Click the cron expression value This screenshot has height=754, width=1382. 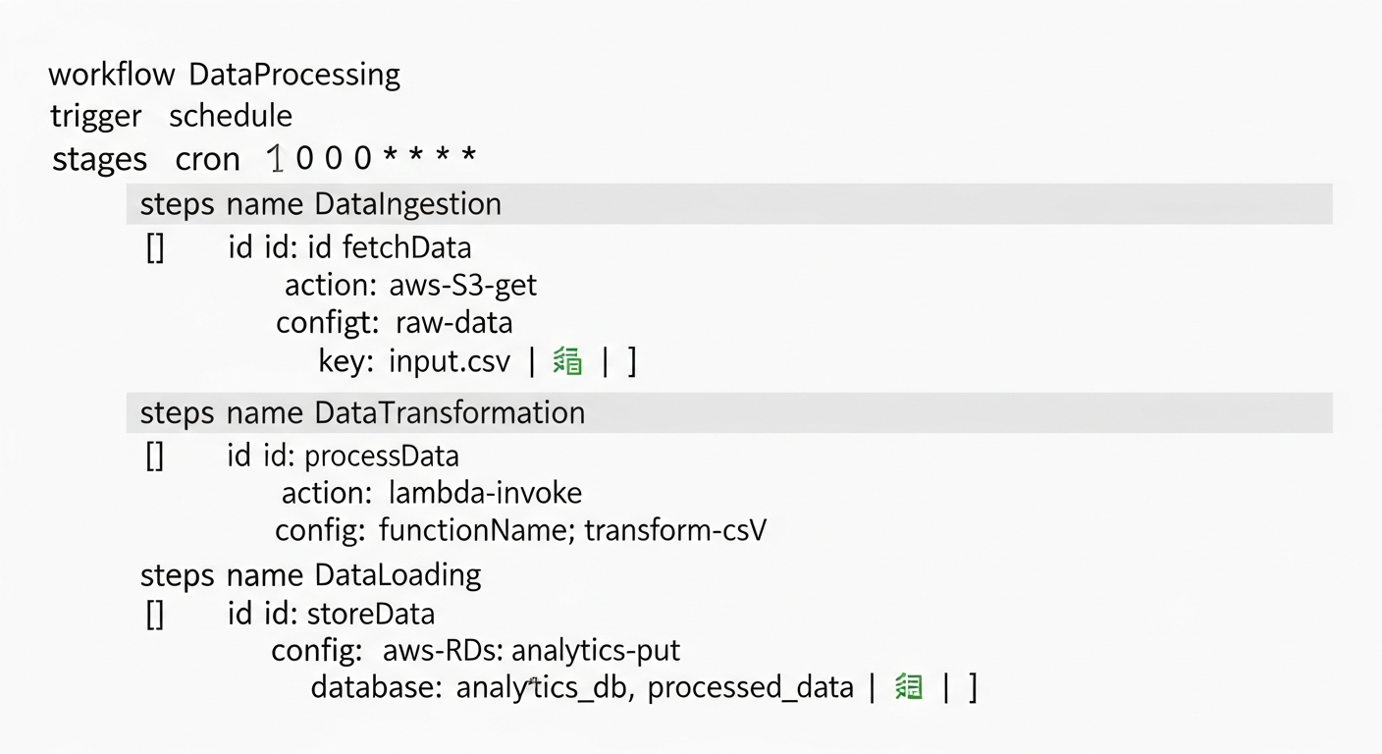point(371,158)
